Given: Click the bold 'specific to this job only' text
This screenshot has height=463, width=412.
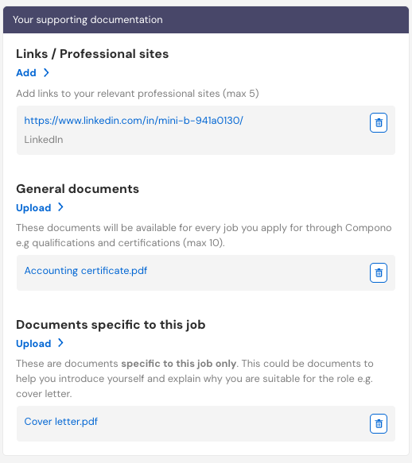Looking at the screenshot, I should tap(179, 364).
